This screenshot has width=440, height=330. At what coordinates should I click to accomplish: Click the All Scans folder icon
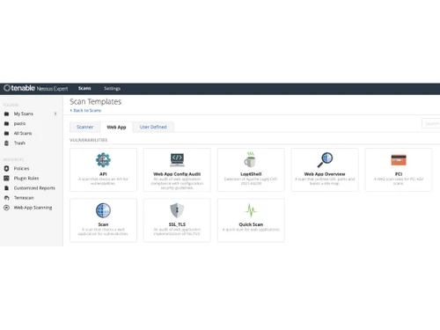tap(6, 133)
